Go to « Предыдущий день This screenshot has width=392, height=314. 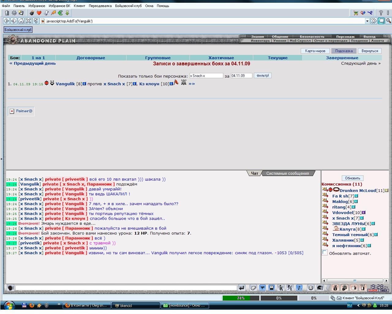[x=32, y=63]
